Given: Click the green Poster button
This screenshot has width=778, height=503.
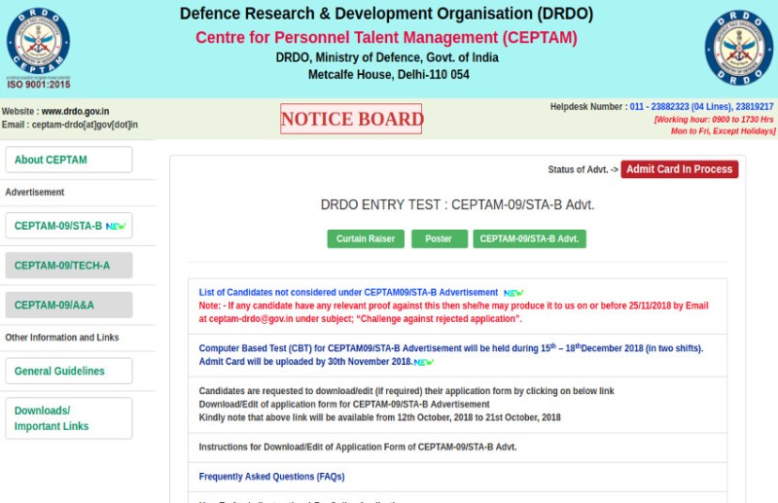Looking at the screenshot, I should 439,238.
